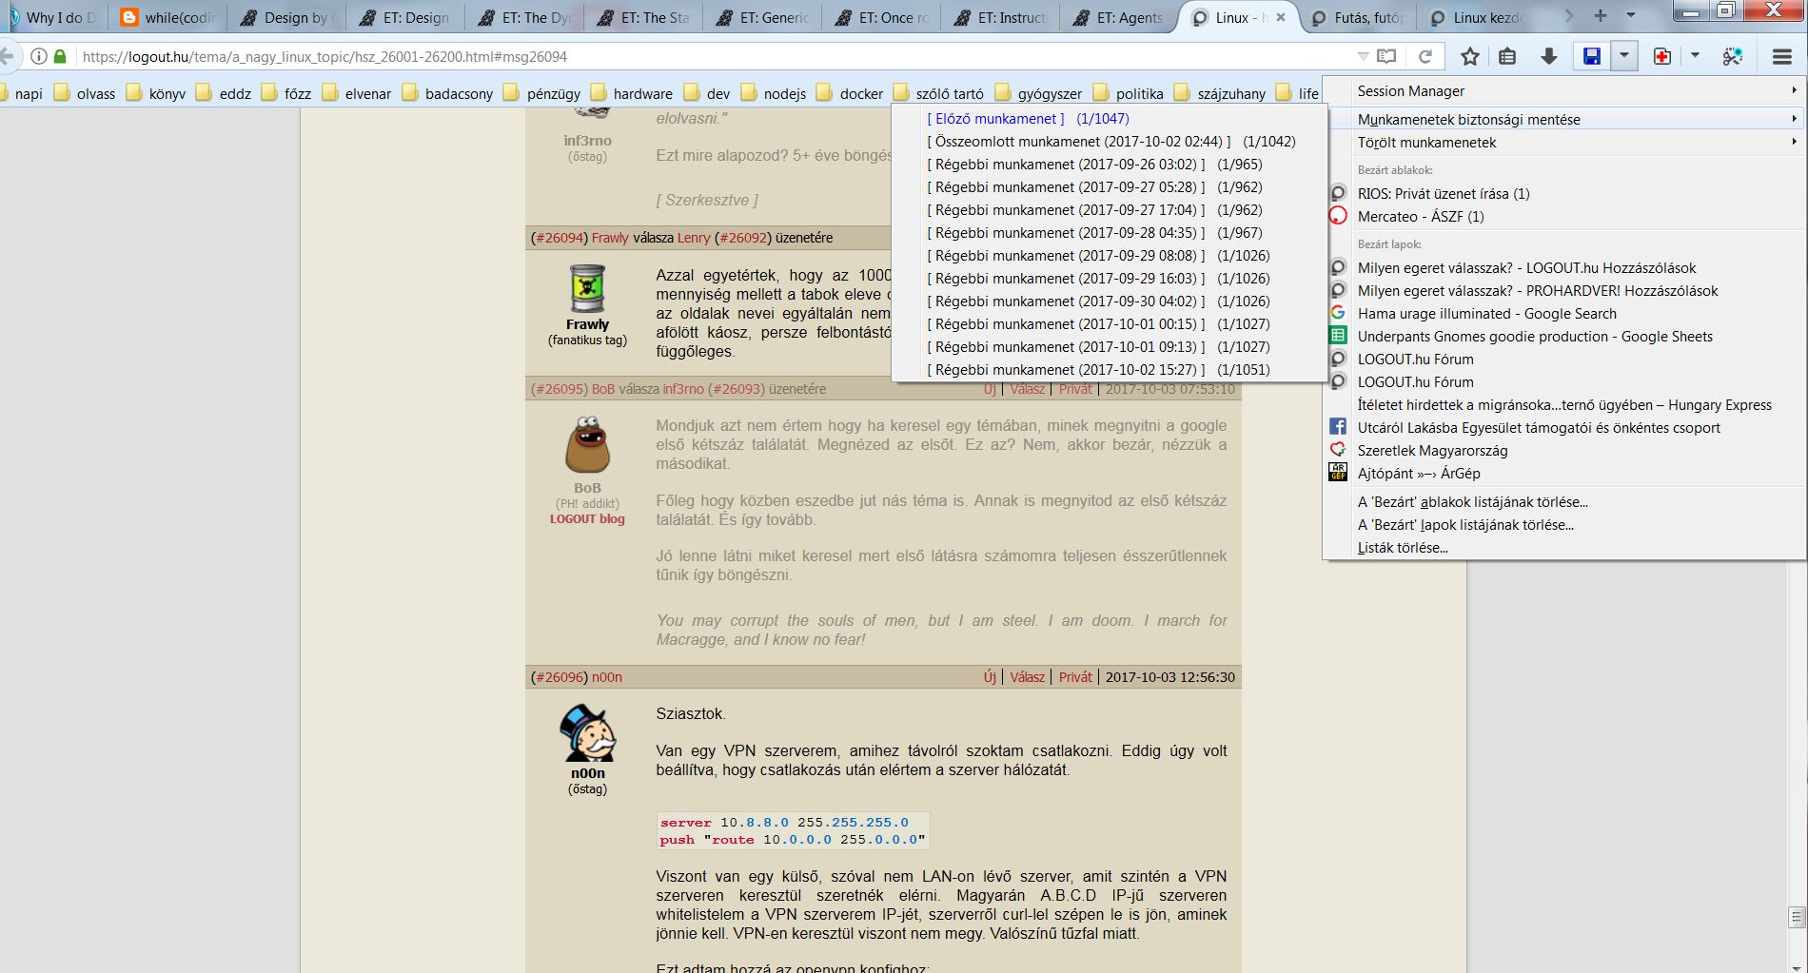Click the bookmark star icon
1808x973 pixels.
[1469, 57]
